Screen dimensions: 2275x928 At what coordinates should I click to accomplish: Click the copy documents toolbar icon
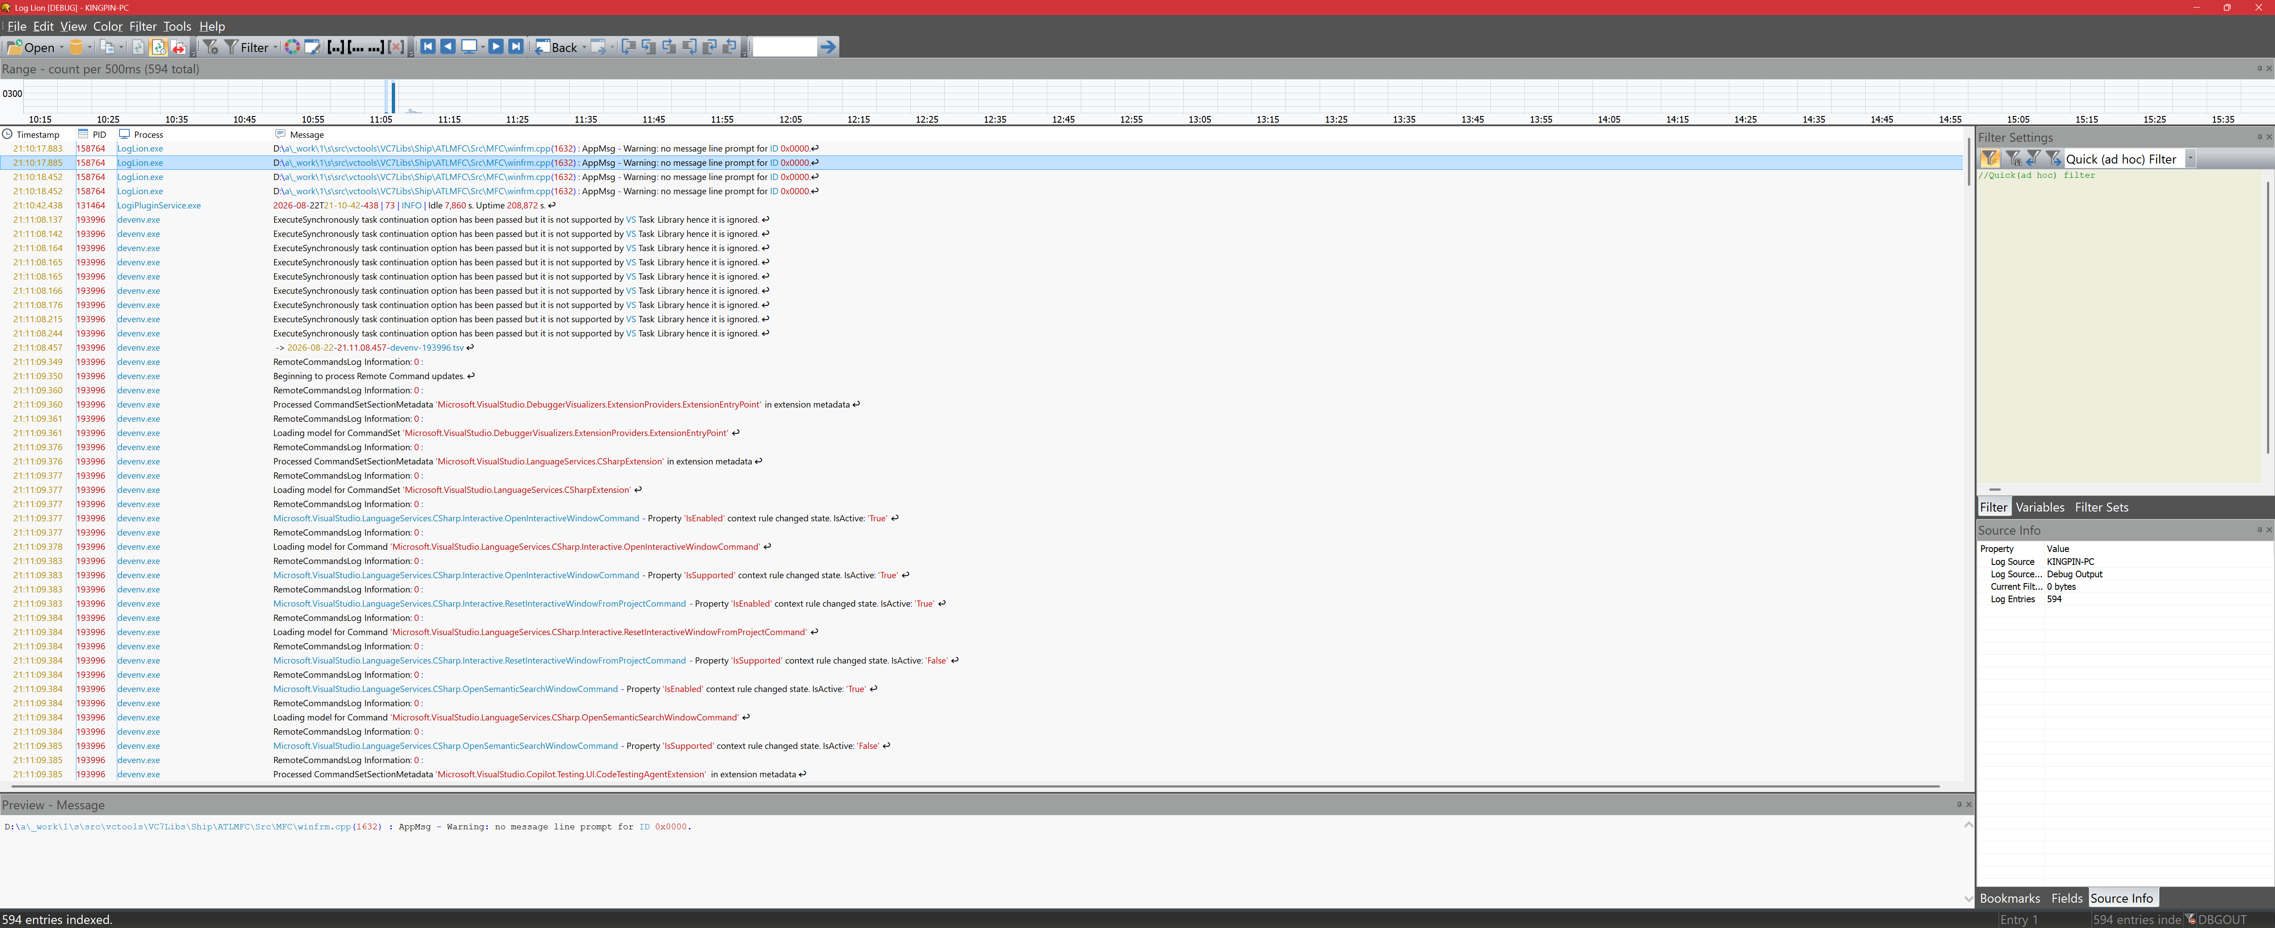(107, 47)
